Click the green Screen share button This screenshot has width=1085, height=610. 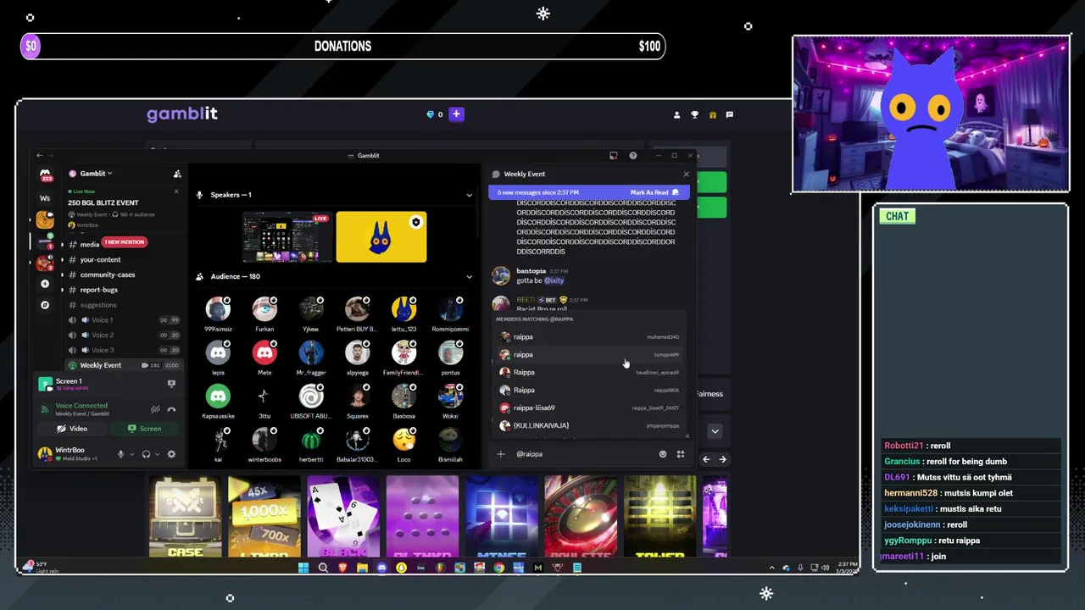coord(145,429)
